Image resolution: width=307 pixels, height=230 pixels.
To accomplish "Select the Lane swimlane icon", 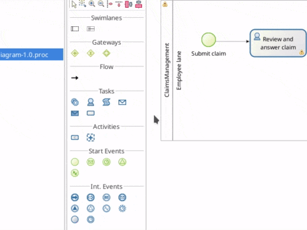I will coord(91,29).
